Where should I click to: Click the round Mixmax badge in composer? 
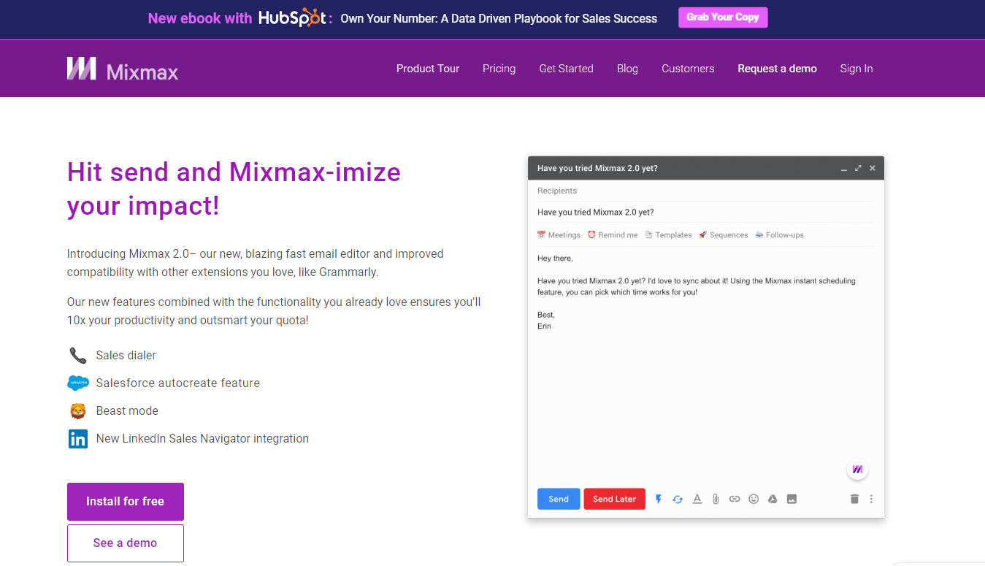pyautogui.click(x=858, y=470)
